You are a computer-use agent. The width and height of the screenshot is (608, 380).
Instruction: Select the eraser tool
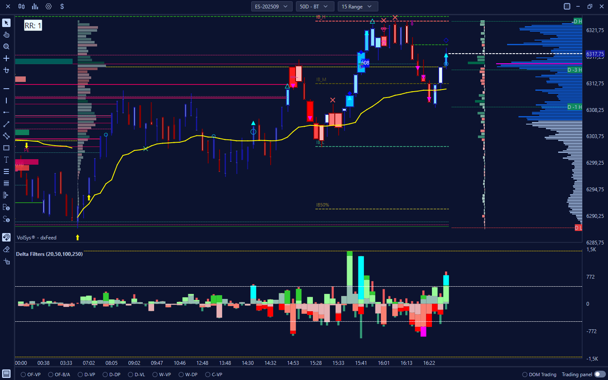pos(6,249)
